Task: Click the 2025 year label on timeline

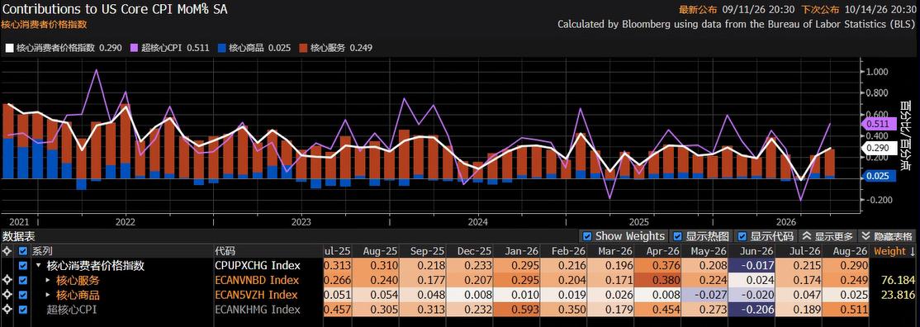Action: click(x=639, y=222)
